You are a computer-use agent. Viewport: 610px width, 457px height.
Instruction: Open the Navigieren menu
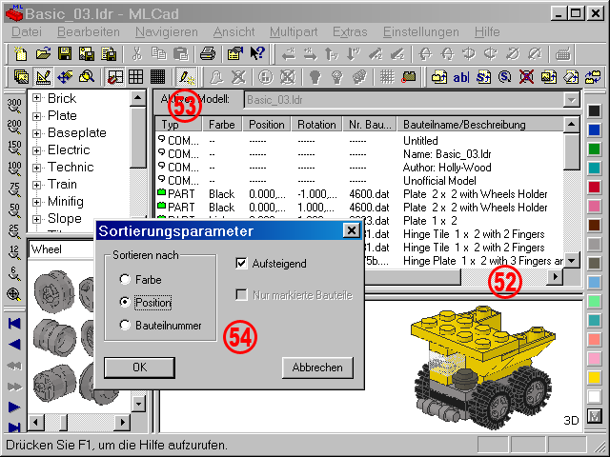167,31
